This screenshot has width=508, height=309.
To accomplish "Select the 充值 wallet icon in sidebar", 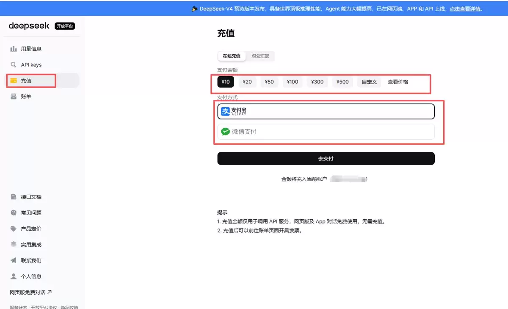I will point(14,80).
